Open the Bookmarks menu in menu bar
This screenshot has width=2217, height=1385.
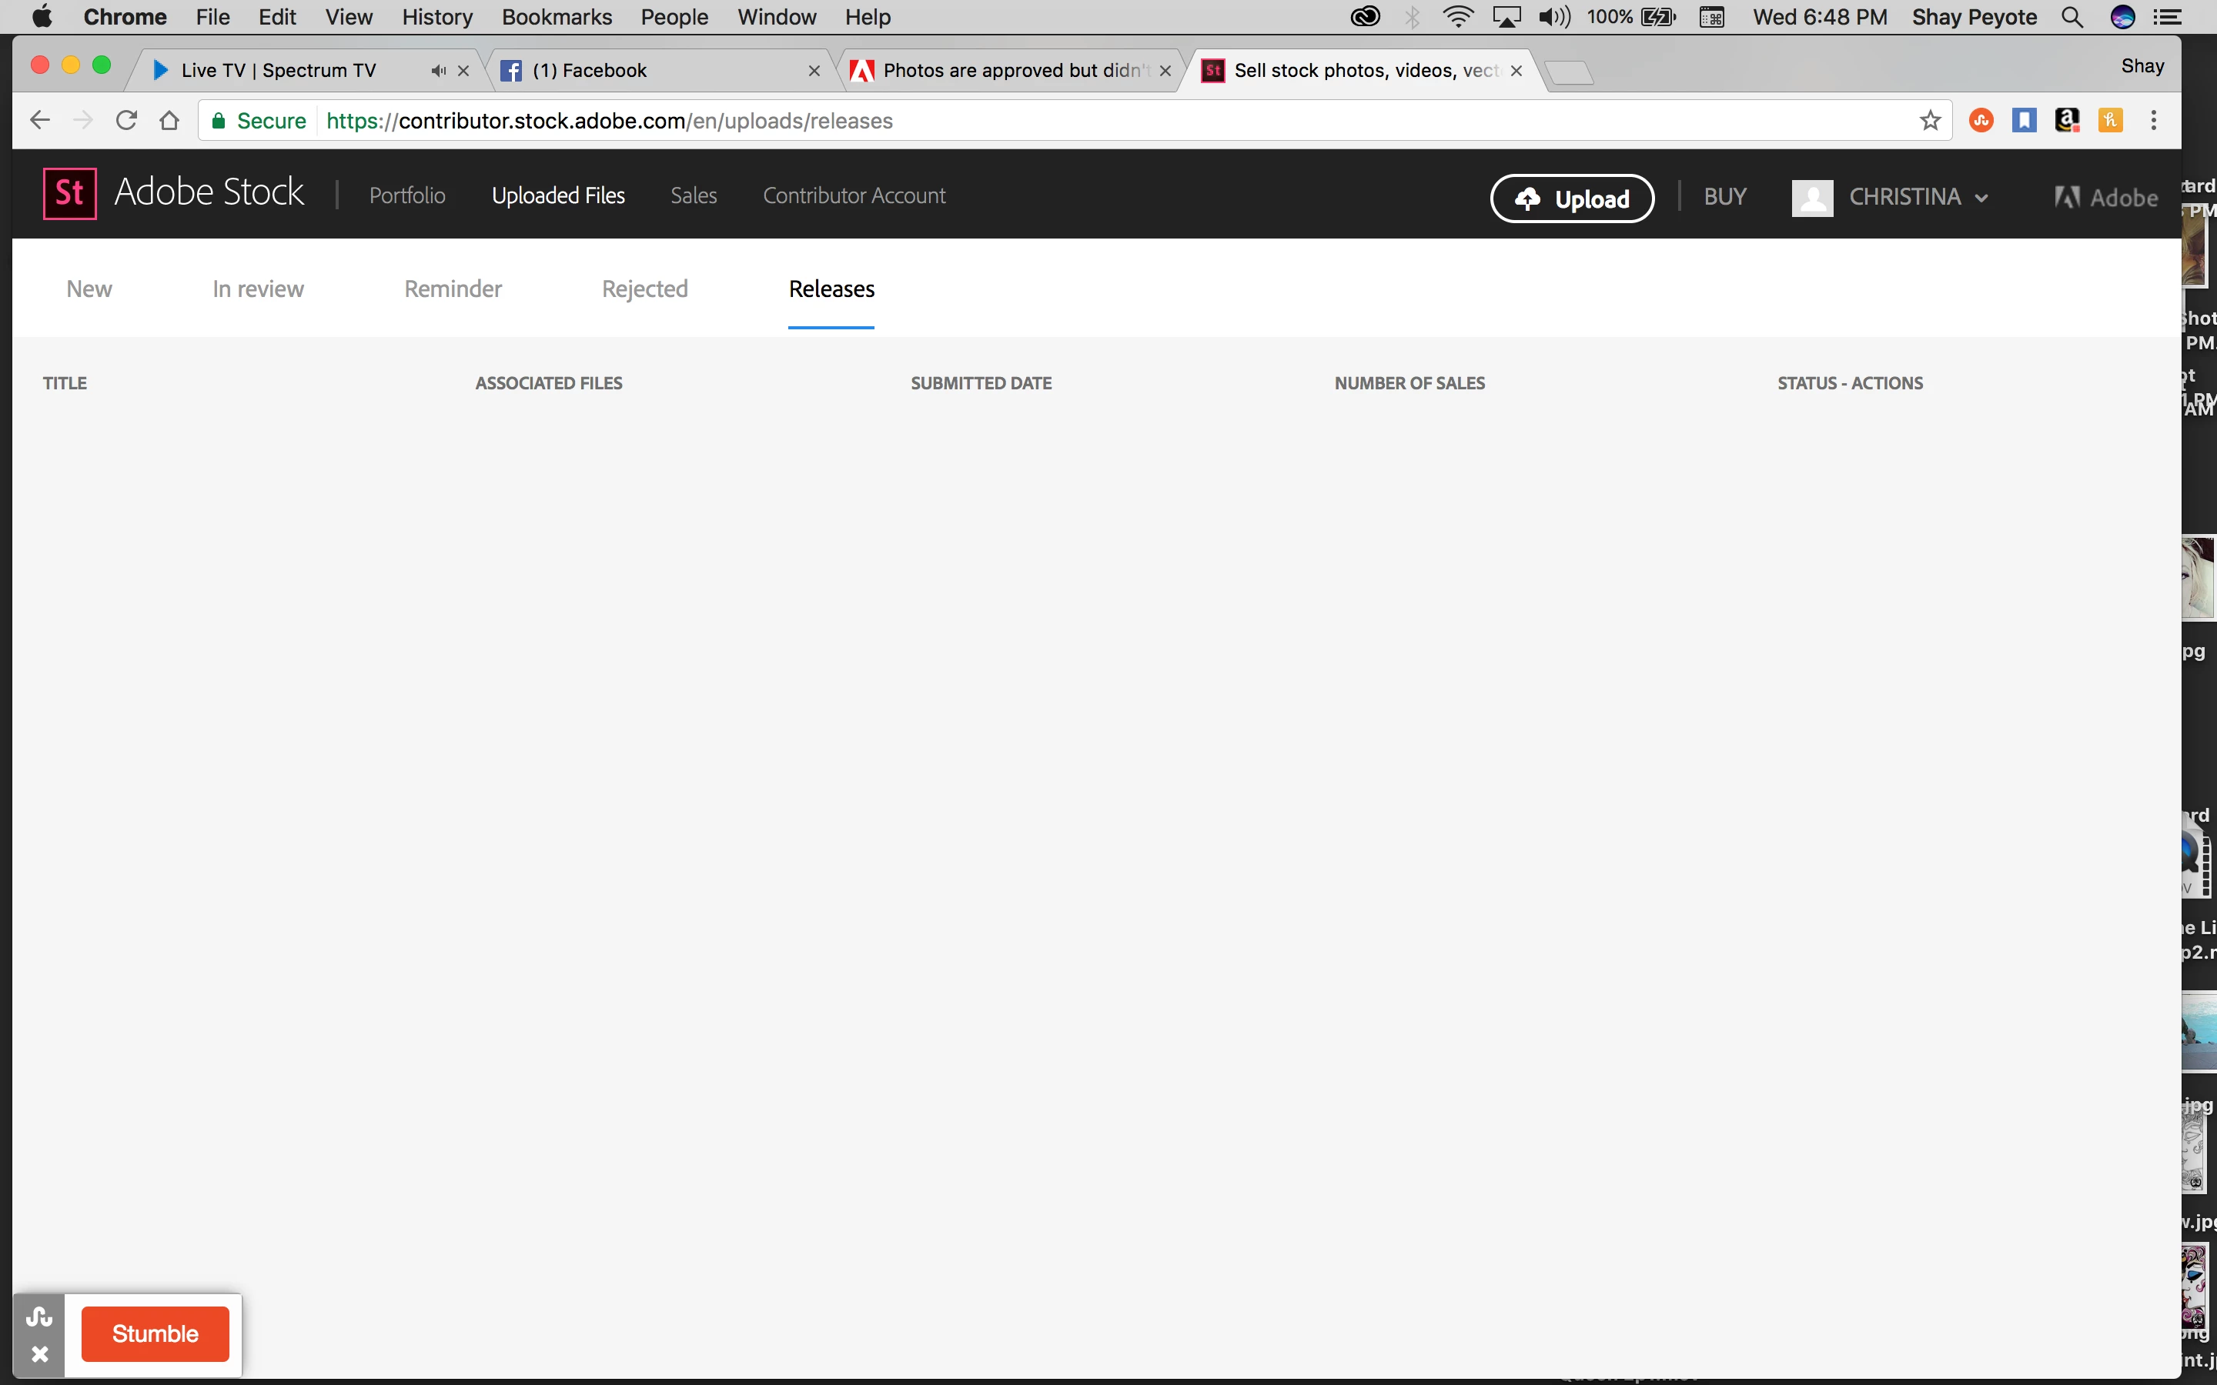[556, 18]
